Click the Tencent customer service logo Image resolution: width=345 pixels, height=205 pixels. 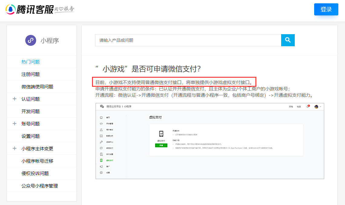pos(29,9)
